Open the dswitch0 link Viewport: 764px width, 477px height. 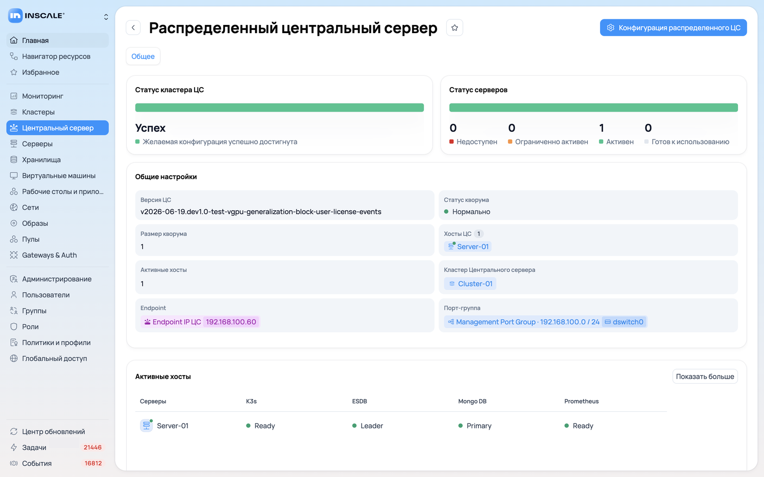click(624, 322)
